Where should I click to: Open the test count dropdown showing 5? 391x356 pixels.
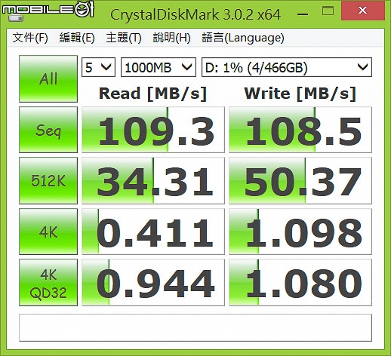[98, 67]
